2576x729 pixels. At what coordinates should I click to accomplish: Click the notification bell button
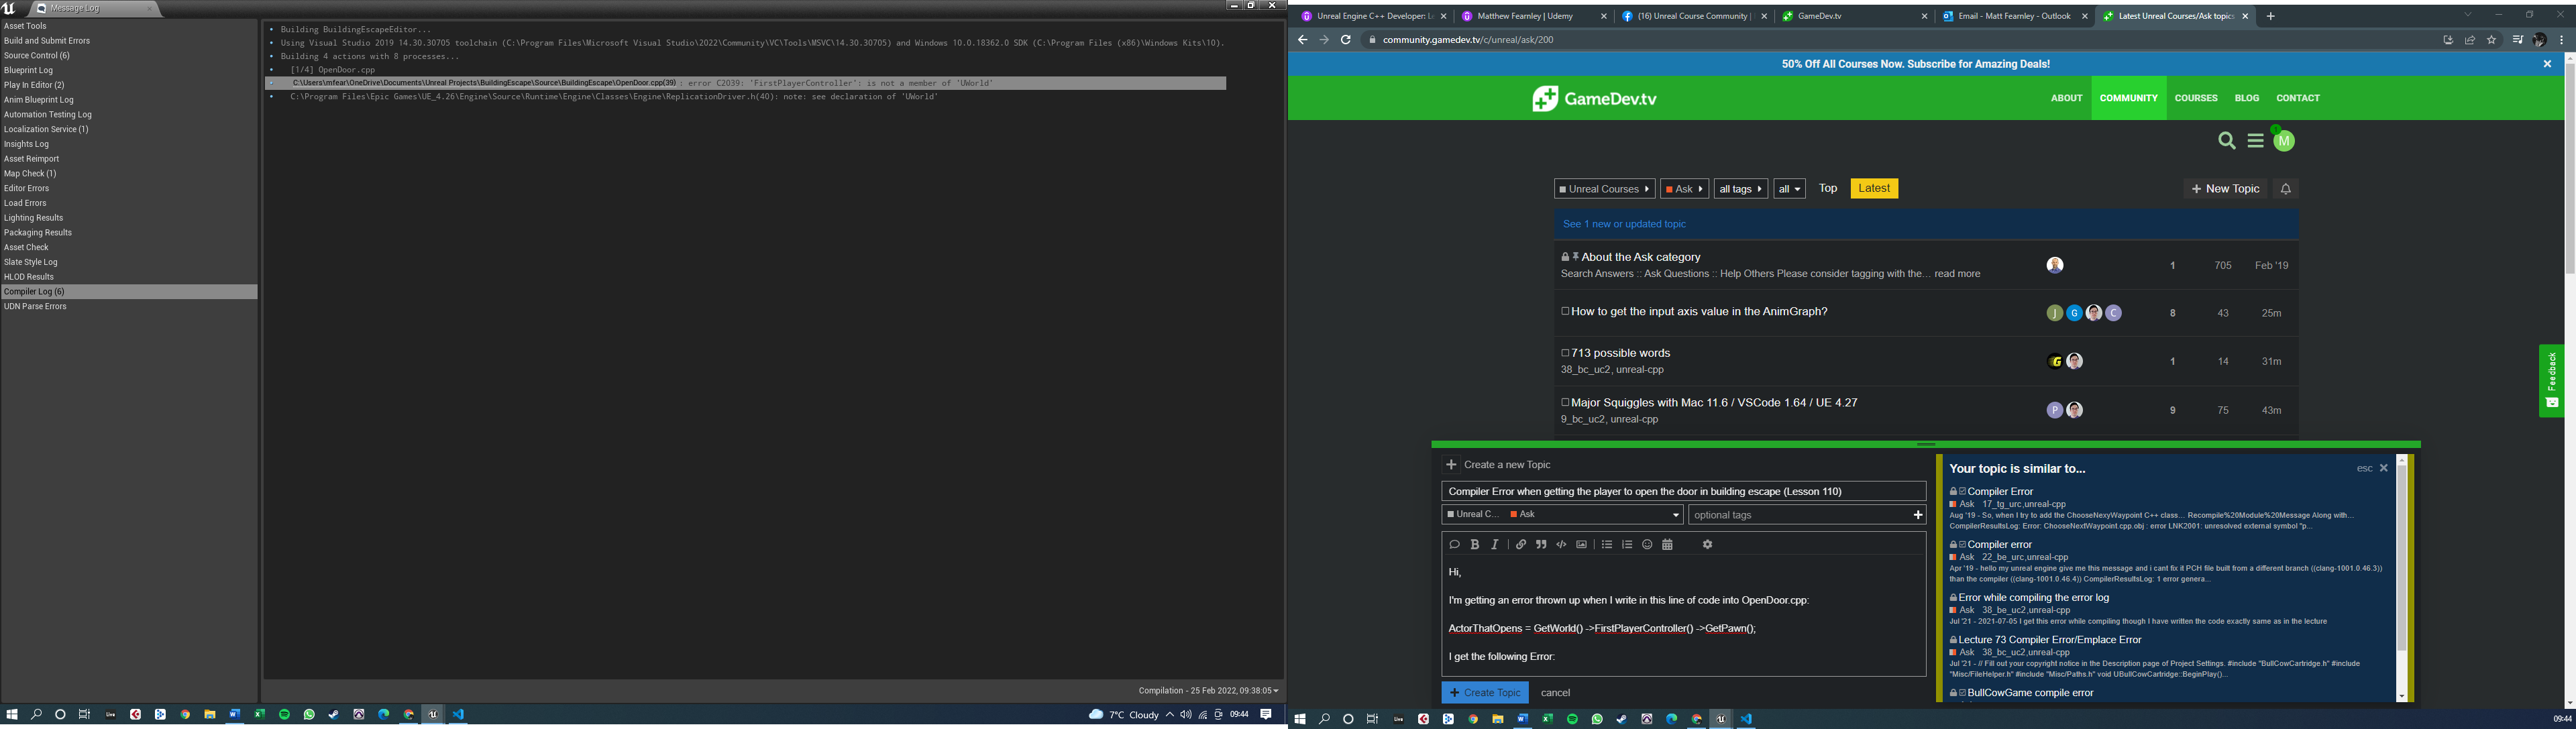2285,189
